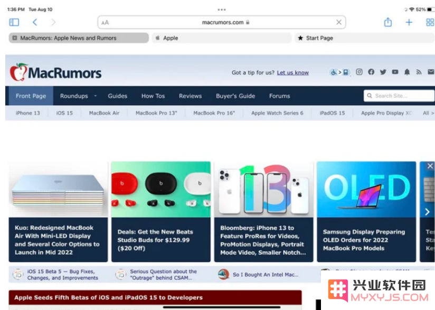Screen dimensions: 435x310
Task: Toggle the Safari sidebar icon
Action: 14,22
